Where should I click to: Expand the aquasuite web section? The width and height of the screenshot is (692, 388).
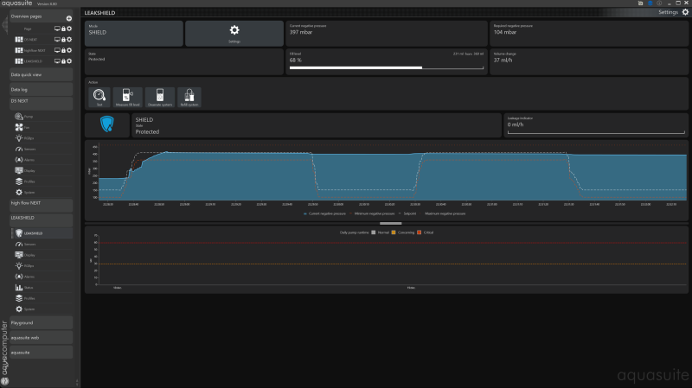point(41,338)
